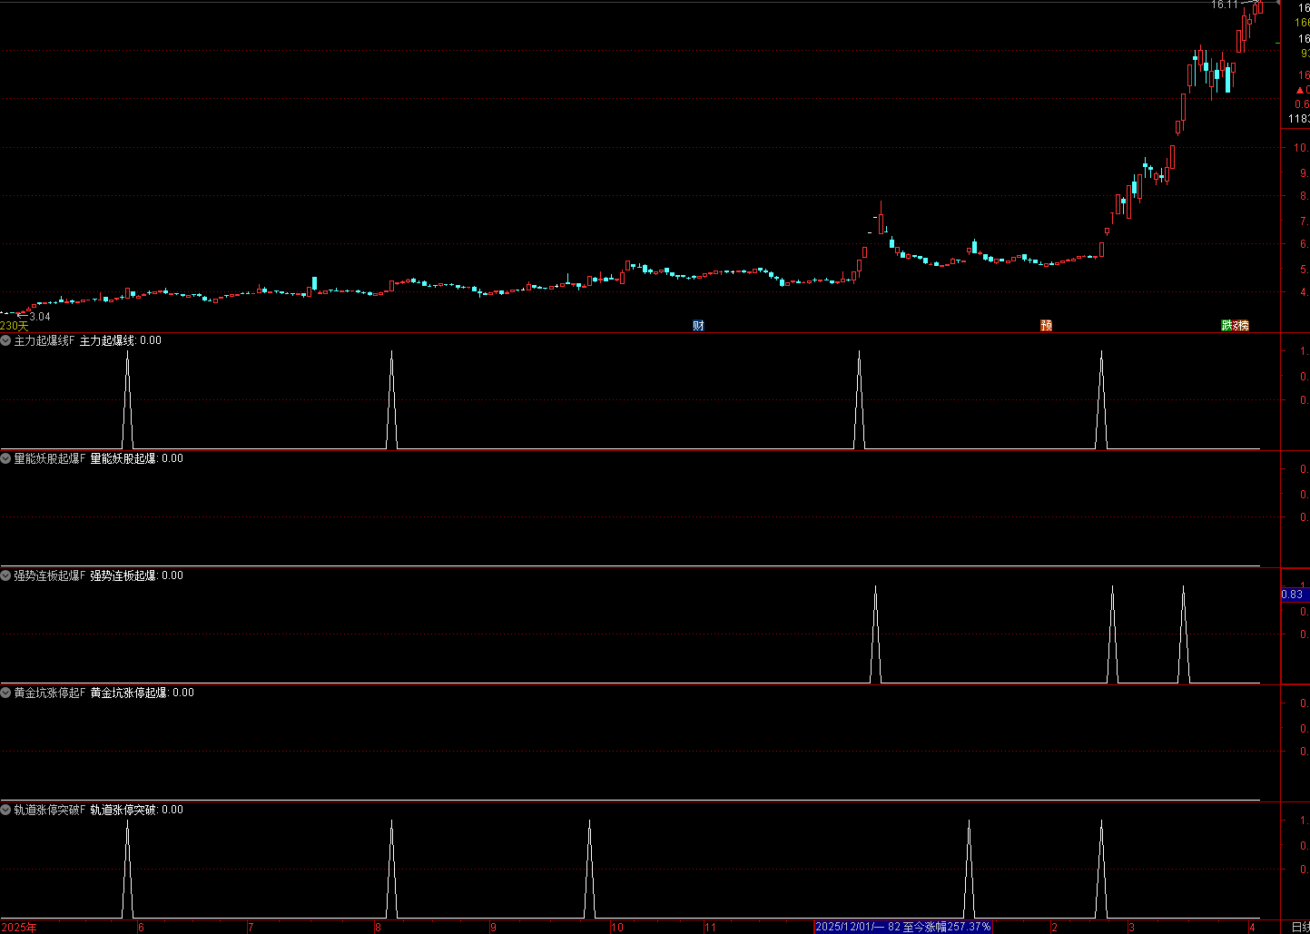Collapse the 强势连板起爆F indicator panel arrow
The image size is (1310, 934).
point(6,576)
